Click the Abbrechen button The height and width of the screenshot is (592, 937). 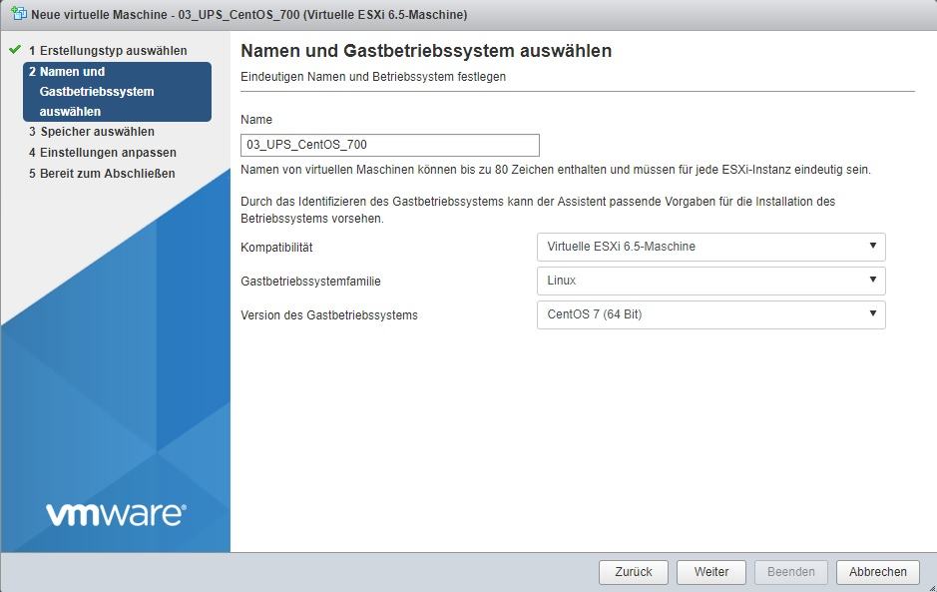coord(878,572)
